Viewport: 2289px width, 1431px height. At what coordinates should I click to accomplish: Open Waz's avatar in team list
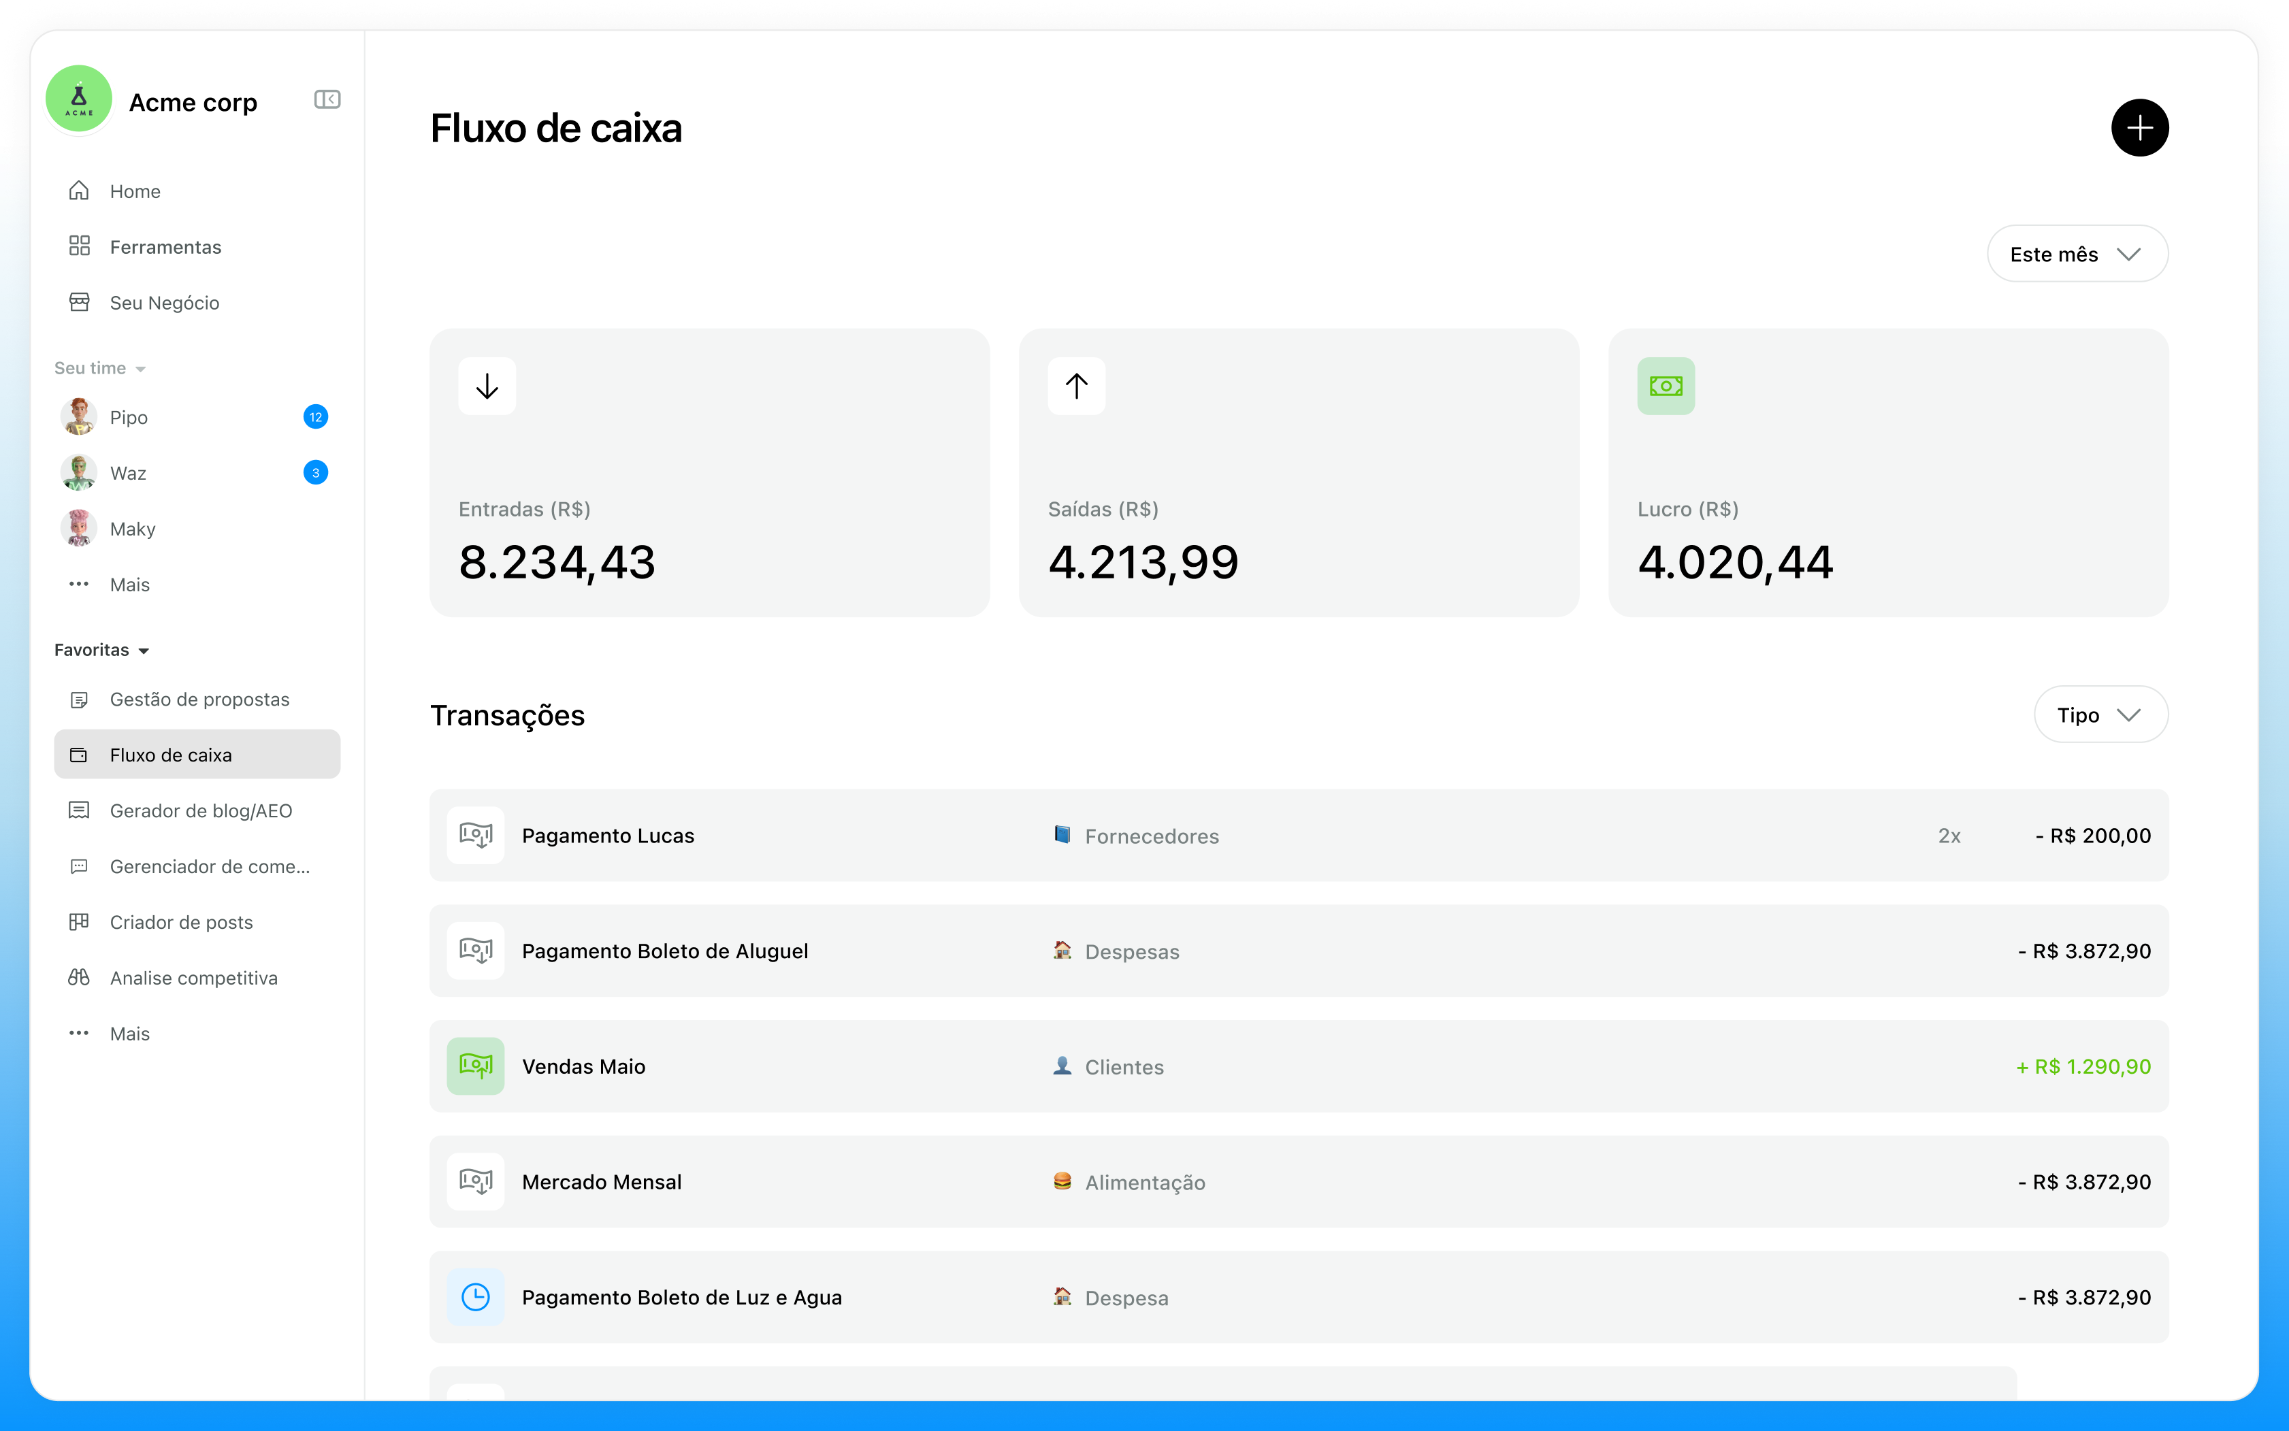point(78,473)
